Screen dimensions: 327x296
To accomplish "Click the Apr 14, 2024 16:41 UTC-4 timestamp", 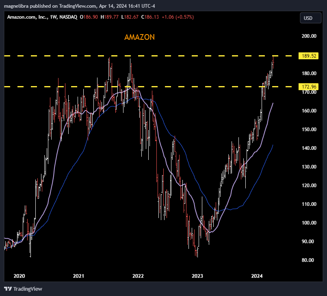I will coord(127,6).
